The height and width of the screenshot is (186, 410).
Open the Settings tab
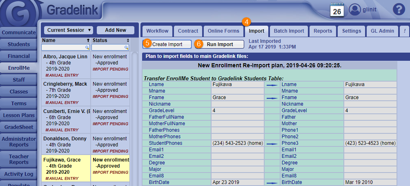tap(352, 31)
